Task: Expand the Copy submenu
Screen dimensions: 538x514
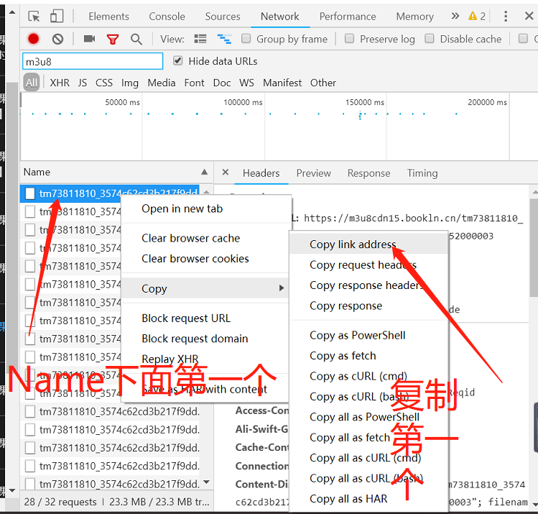Action: [x=207, y=288]
